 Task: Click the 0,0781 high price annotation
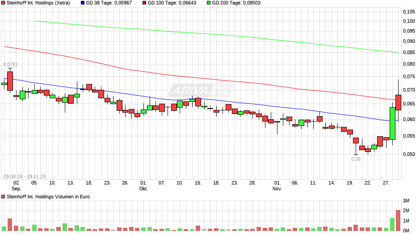10,64
